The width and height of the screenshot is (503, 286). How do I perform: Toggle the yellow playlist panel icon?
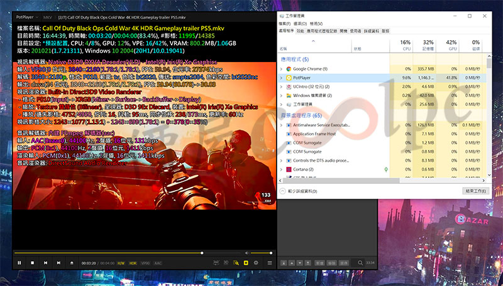(246, 263)
